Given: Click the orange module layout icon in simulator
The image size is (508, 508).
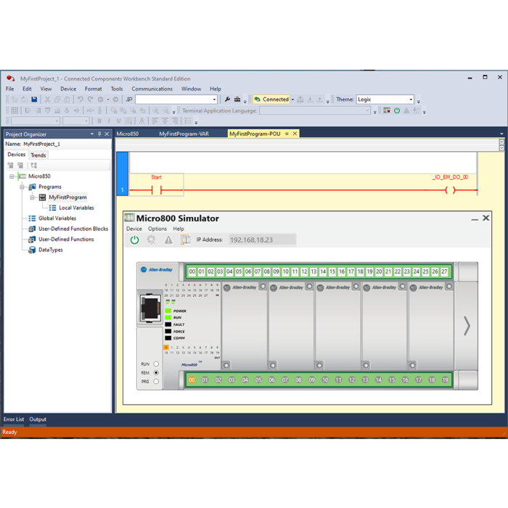Looking at the screenshot, I should point(185,239).
